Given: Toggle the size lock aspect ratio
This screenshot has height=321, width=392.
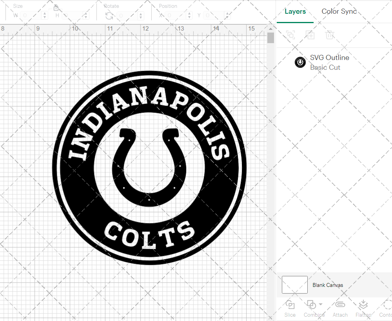Looking at the screenshot, I should (x=56, y=7).
